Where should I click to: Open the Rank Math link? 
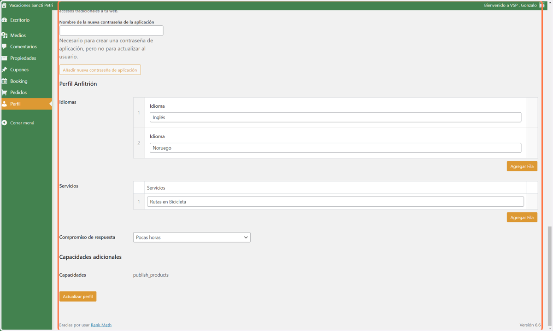click(x=101, y=325)
